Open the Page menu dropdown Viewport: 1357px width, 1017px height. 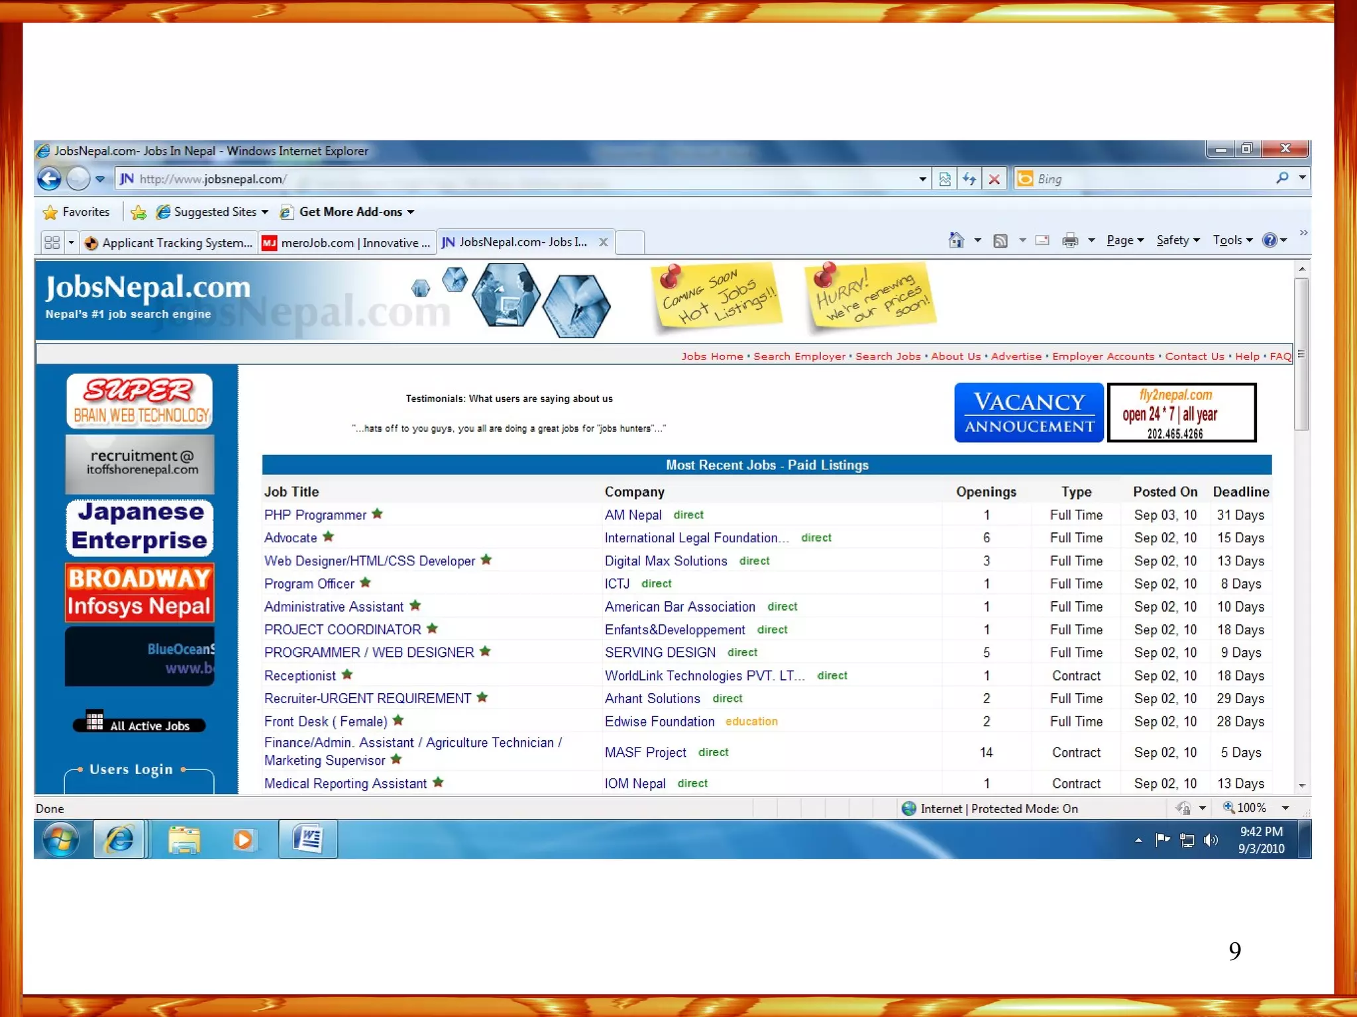tap(1124, 240)
